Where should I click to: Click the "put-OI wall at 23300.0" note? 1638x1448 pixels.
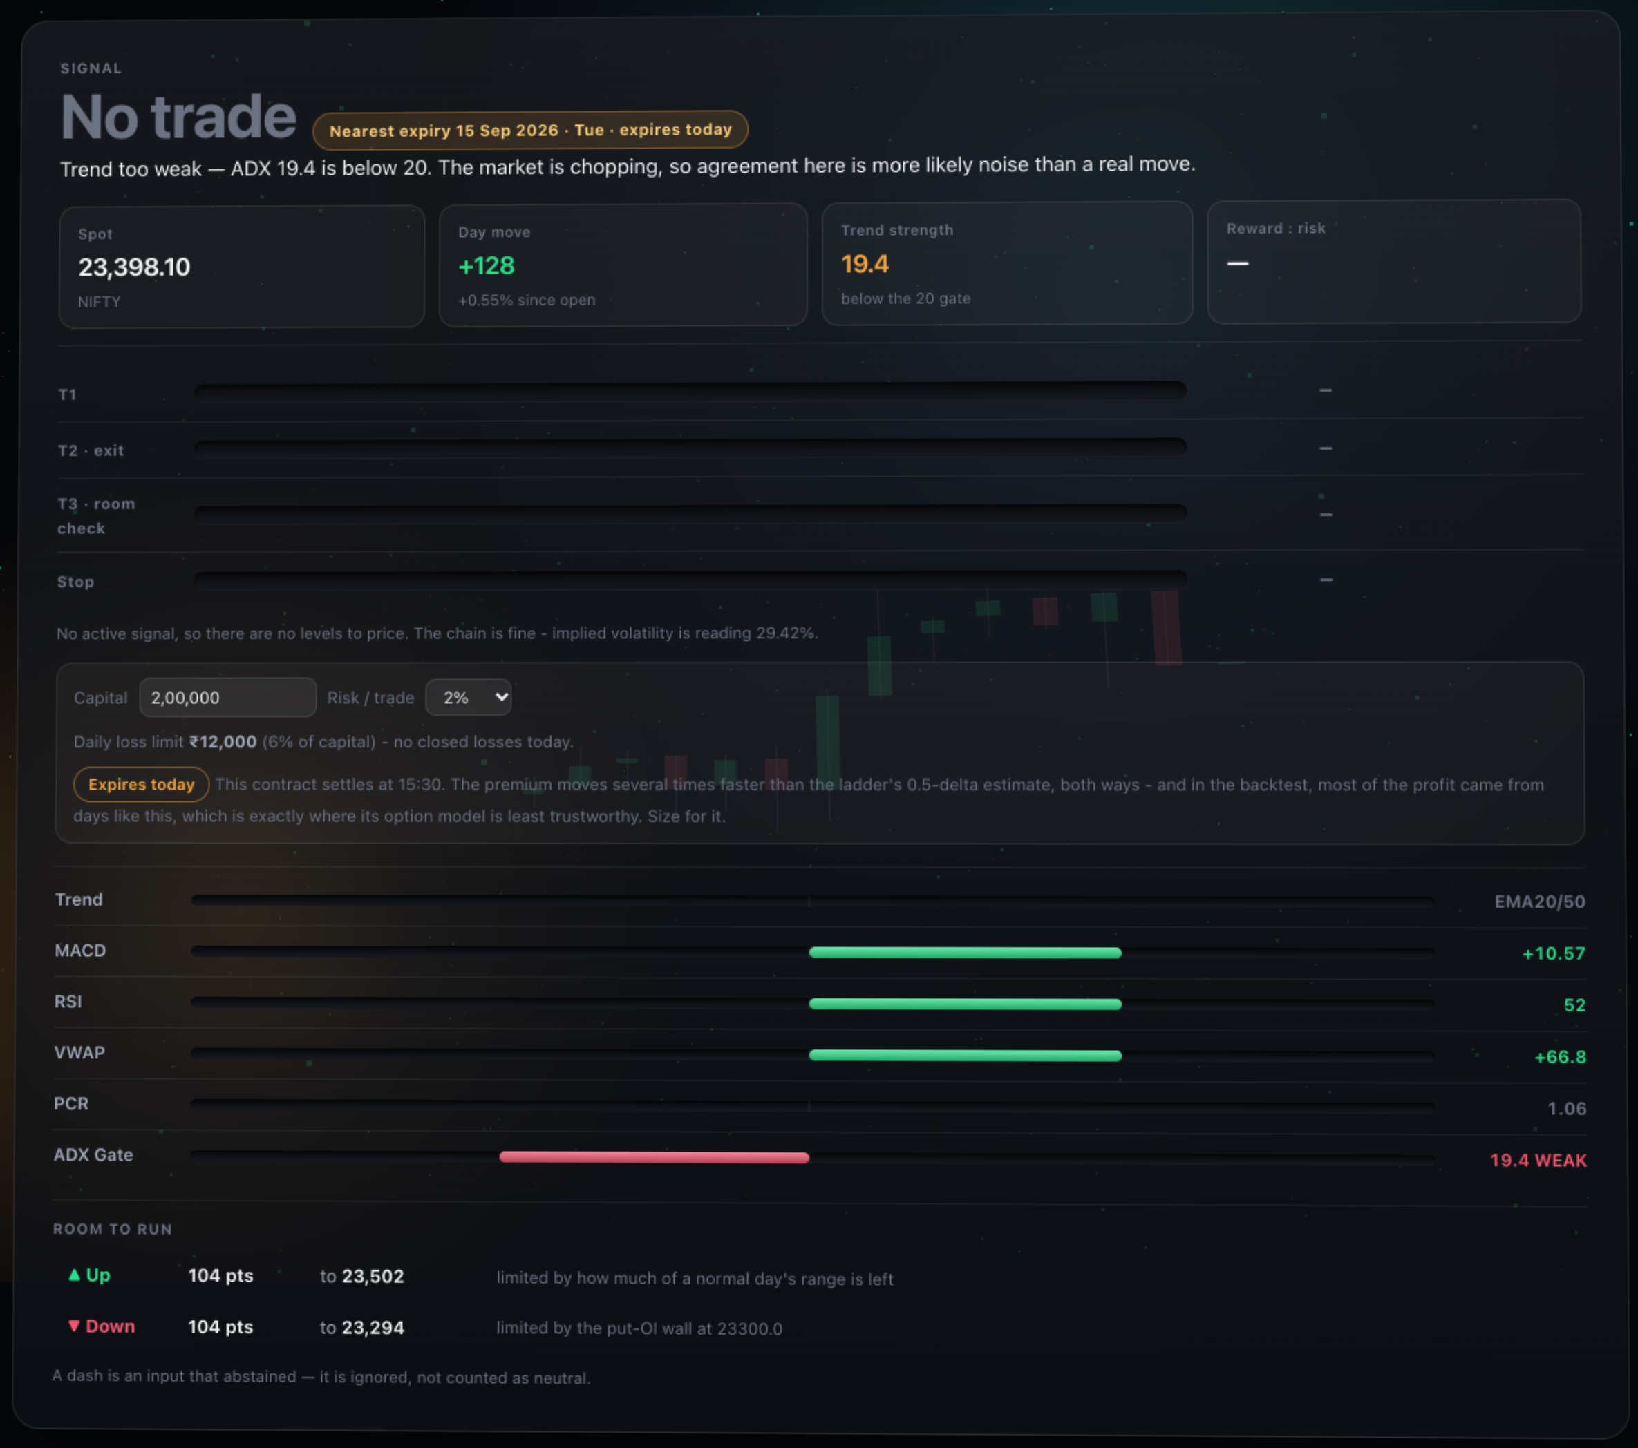click(x=694, y=1328)
